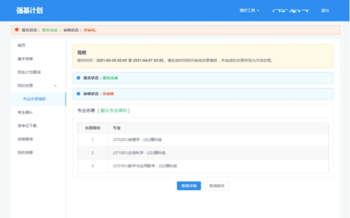Click 待审核 status in blue info box
The width and height of the screenshot is (350, 218).
point(108,94)
